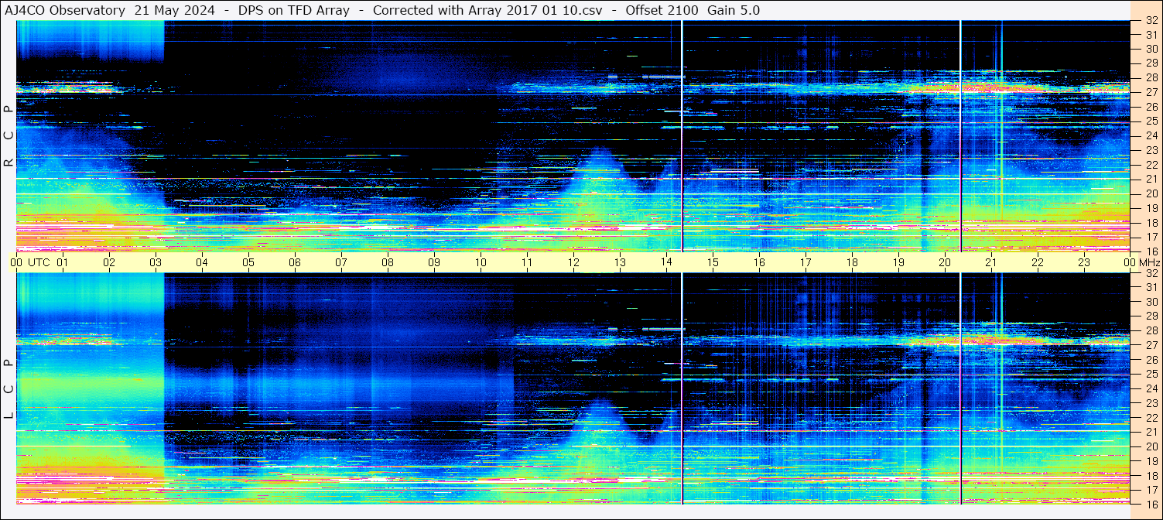Click the 19 MHz label of RCP panel

point(1151,208)
